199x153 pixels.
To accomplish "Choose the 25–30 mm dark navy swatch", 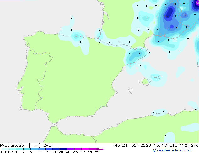I will pyautogui.click(x=63, y=149).
